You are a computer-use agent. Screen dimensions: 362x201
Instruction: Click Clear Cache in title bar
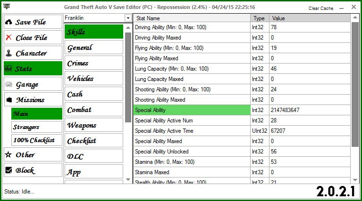pyautogui.click(x=320, y=8)
